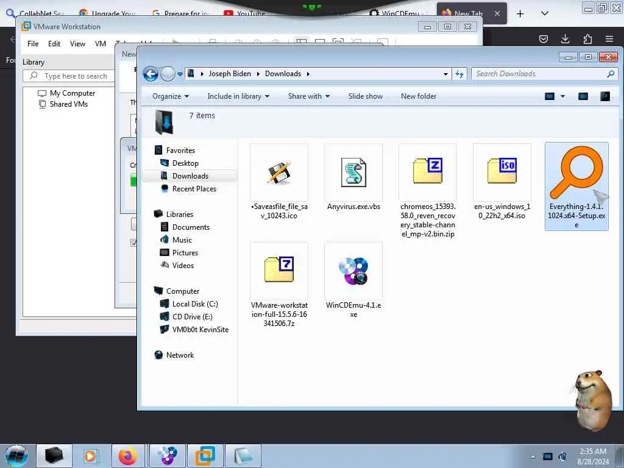Open Desktop in the navigation pane
Viewport: 624px width, 468px height.
[185, 163]
